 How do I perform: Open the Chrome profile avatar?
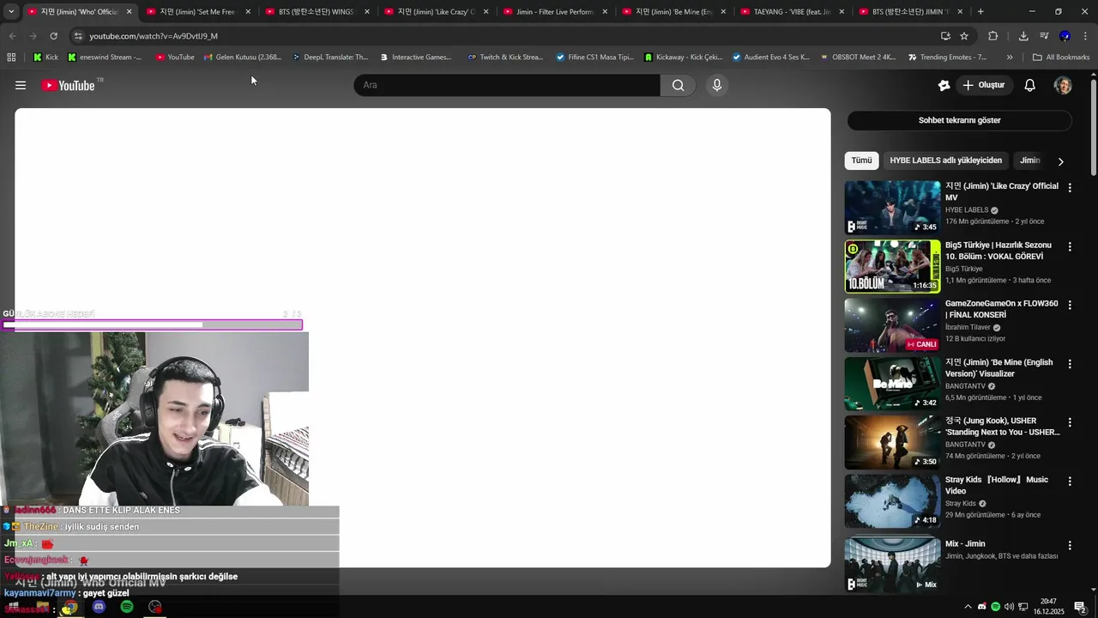pos(1065,36)
